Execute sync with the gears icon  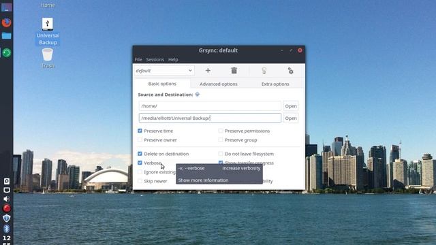290,71
